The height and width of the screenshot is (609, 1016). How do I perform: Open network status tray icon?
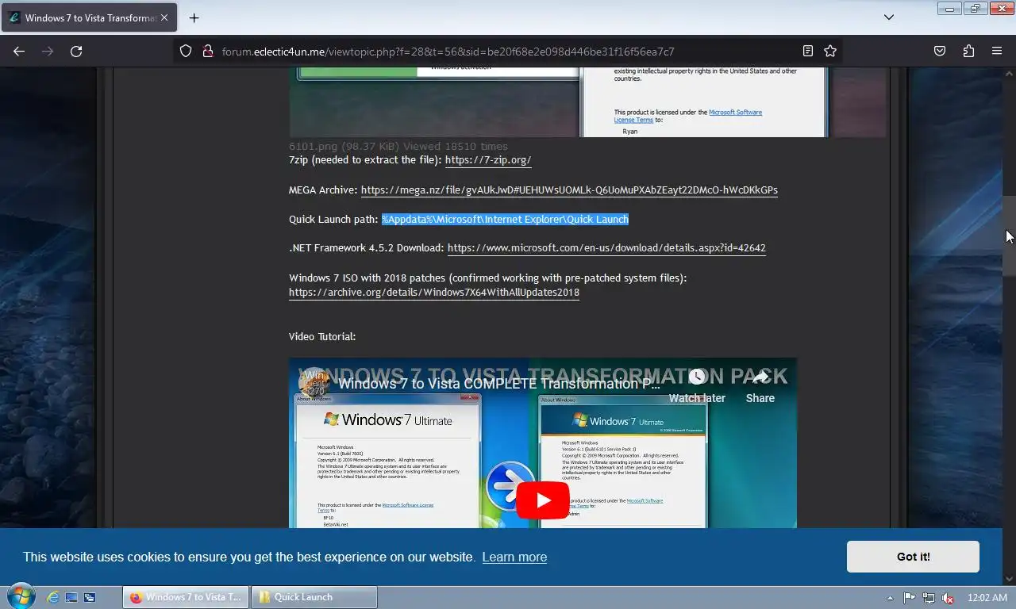click(929, 598)
